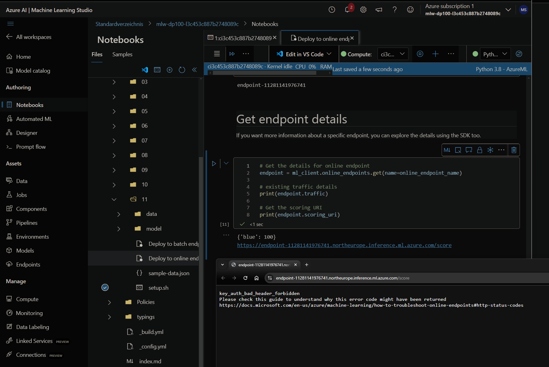
Task: Expand the Azure subscription switcher
Action: coord(508,10)
